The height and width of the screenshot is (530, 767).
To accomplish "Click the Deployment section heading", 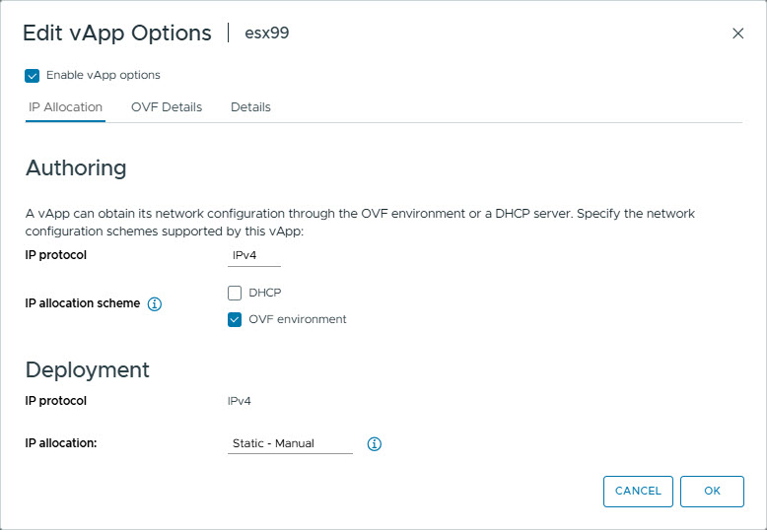I will pos(88,370).
